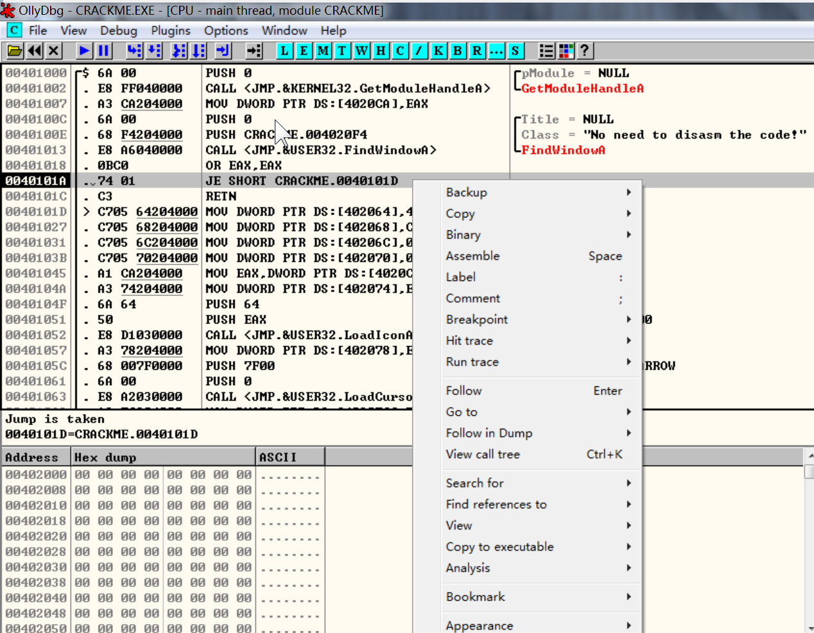Click the Trace into toolbar icon

pyautogui.click(x=179, y=51)
